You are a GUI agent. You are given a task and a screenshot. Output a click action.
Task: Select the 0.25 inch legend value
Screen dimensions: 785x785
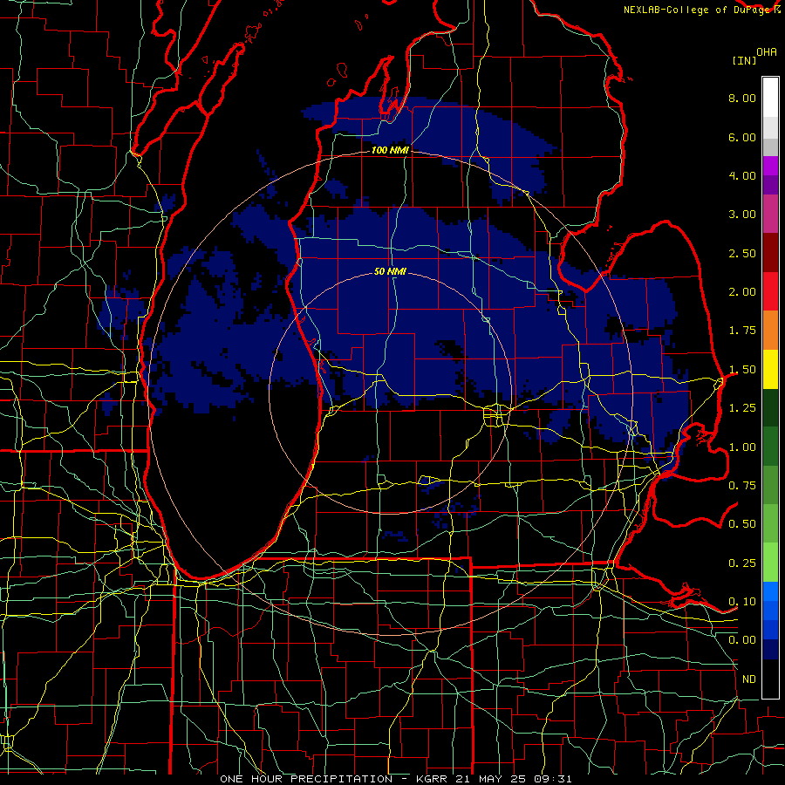(742, 563)
